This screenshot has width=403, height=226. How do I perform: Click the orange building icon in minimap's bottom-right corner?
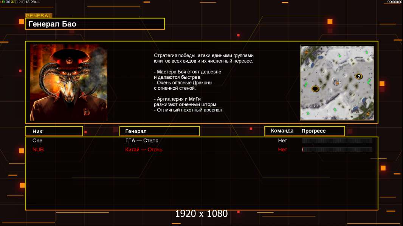coord(368,113)
